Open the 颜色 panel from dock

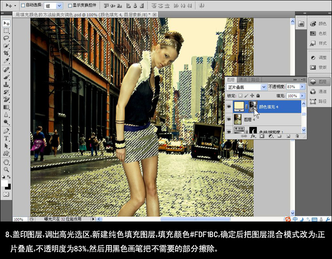coord(319,24)
